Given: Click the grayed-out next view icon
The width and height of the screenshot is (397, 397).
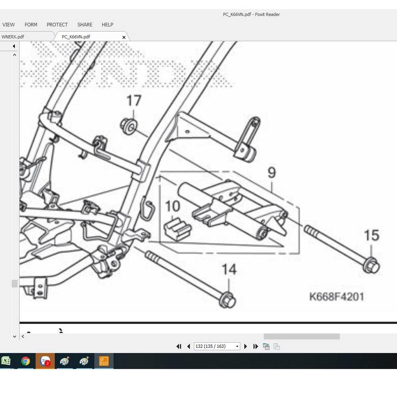Looking at the screenshot, I should click(x=276, y=347).
